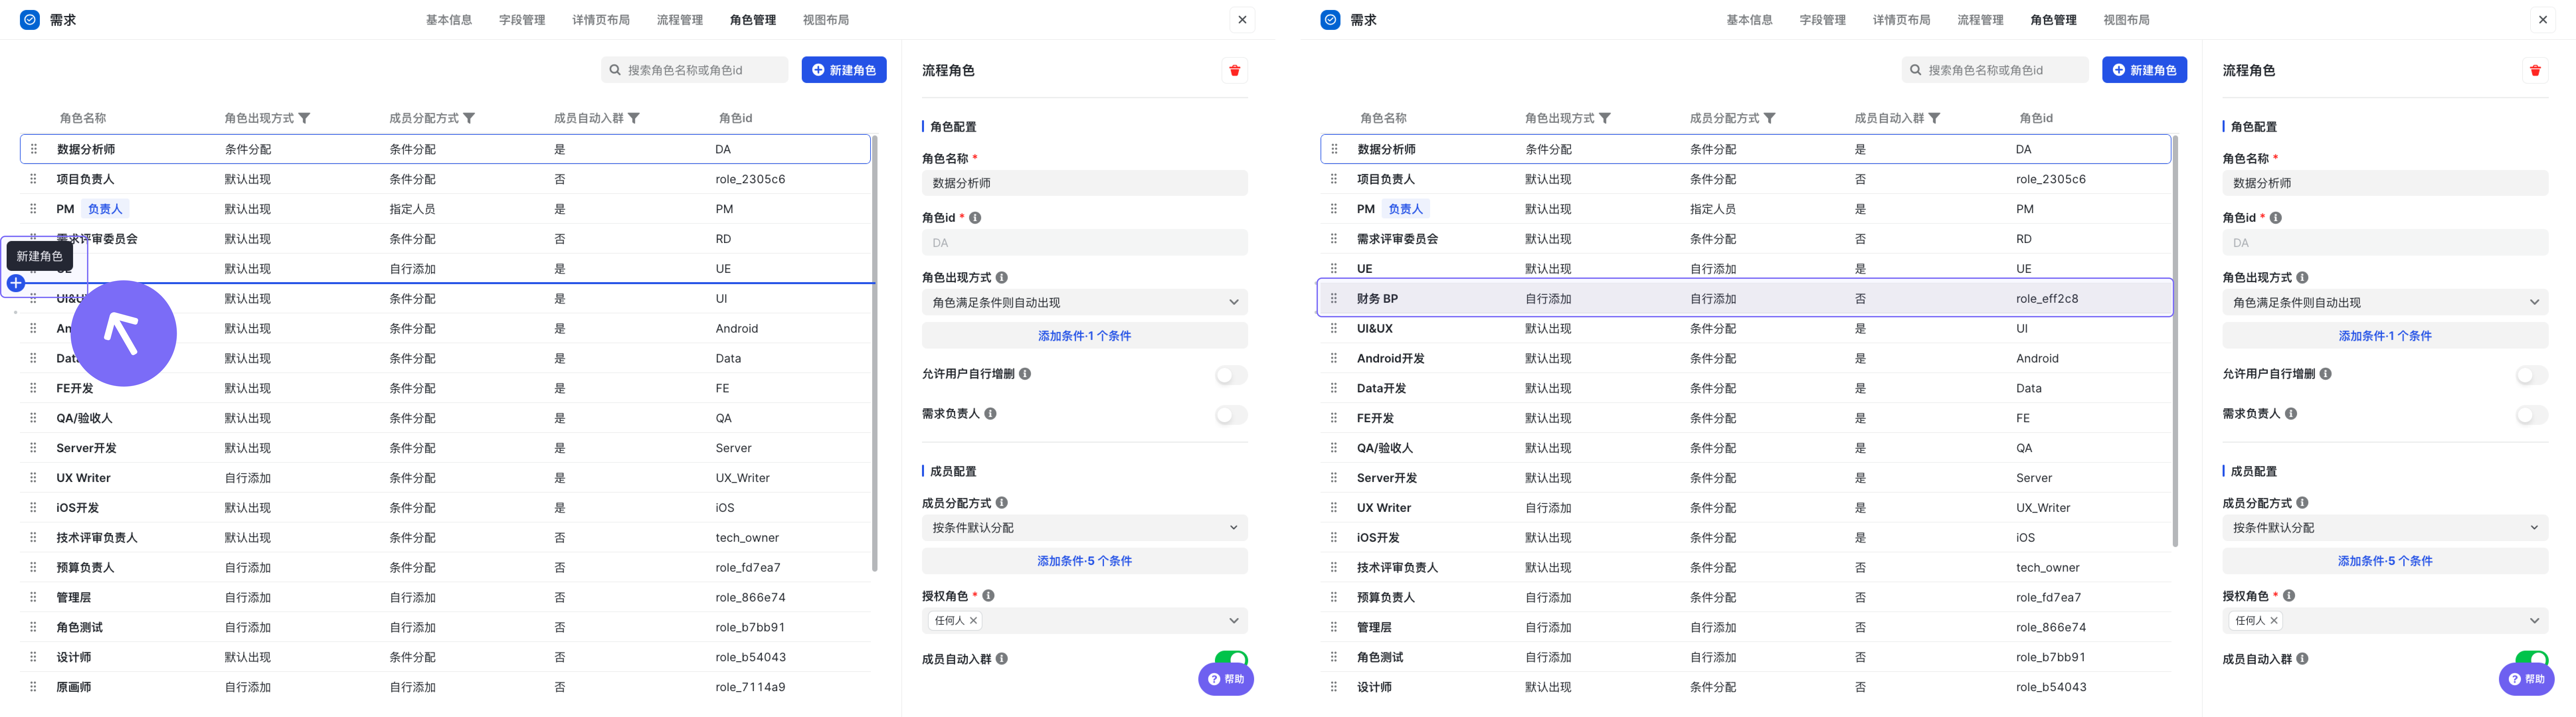
Task: Click drag handle of Android开发 row, right window
Action: point(1334,358)
